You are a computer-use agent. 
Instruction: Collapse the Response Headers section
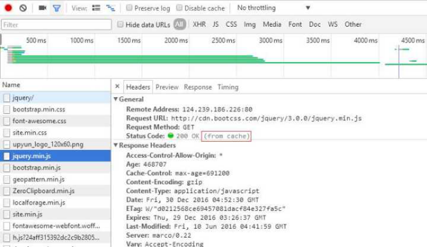[116, 145]
